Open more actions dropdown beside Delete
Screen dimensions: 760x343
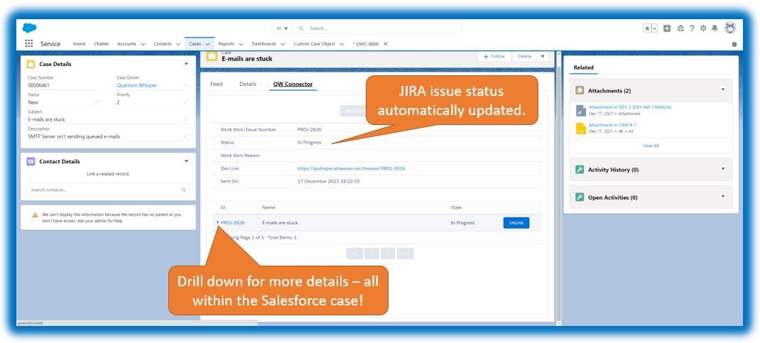543,57
